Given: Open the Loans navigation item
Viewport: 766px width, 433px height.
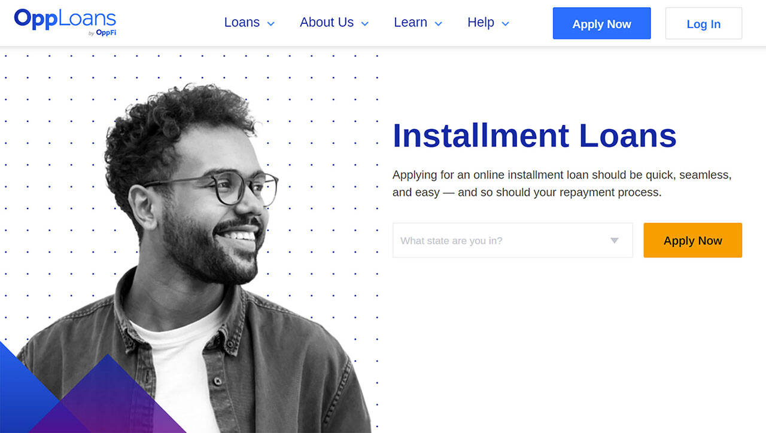Looking at the screenshot, I should pyautogui.click(x=242, y=23).
